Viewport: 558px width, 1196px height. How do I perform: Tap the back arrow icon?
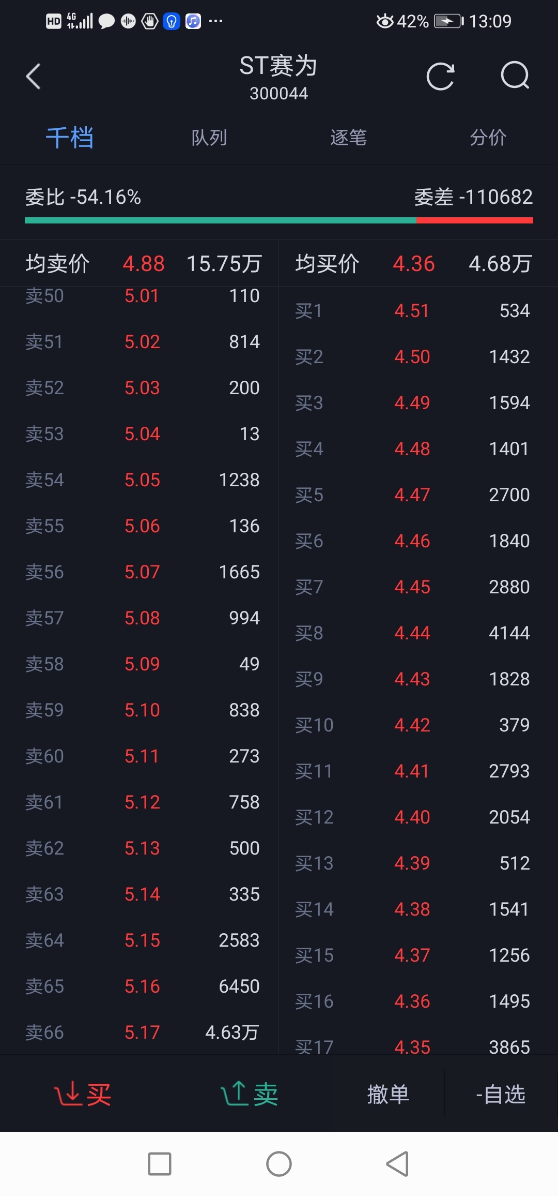pyautogui.click(x=34, y=77)
